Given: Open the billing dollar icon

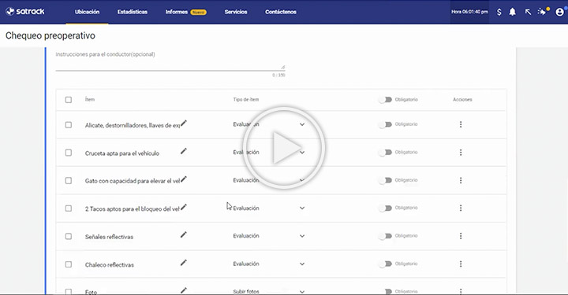Looking at the screenshot, I should [499, 12].
